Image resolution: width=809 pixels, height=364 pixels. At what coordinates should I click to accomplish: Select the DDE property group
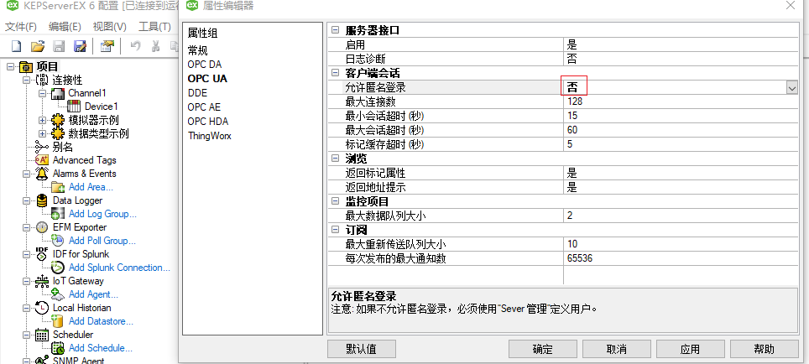point(197,93)
